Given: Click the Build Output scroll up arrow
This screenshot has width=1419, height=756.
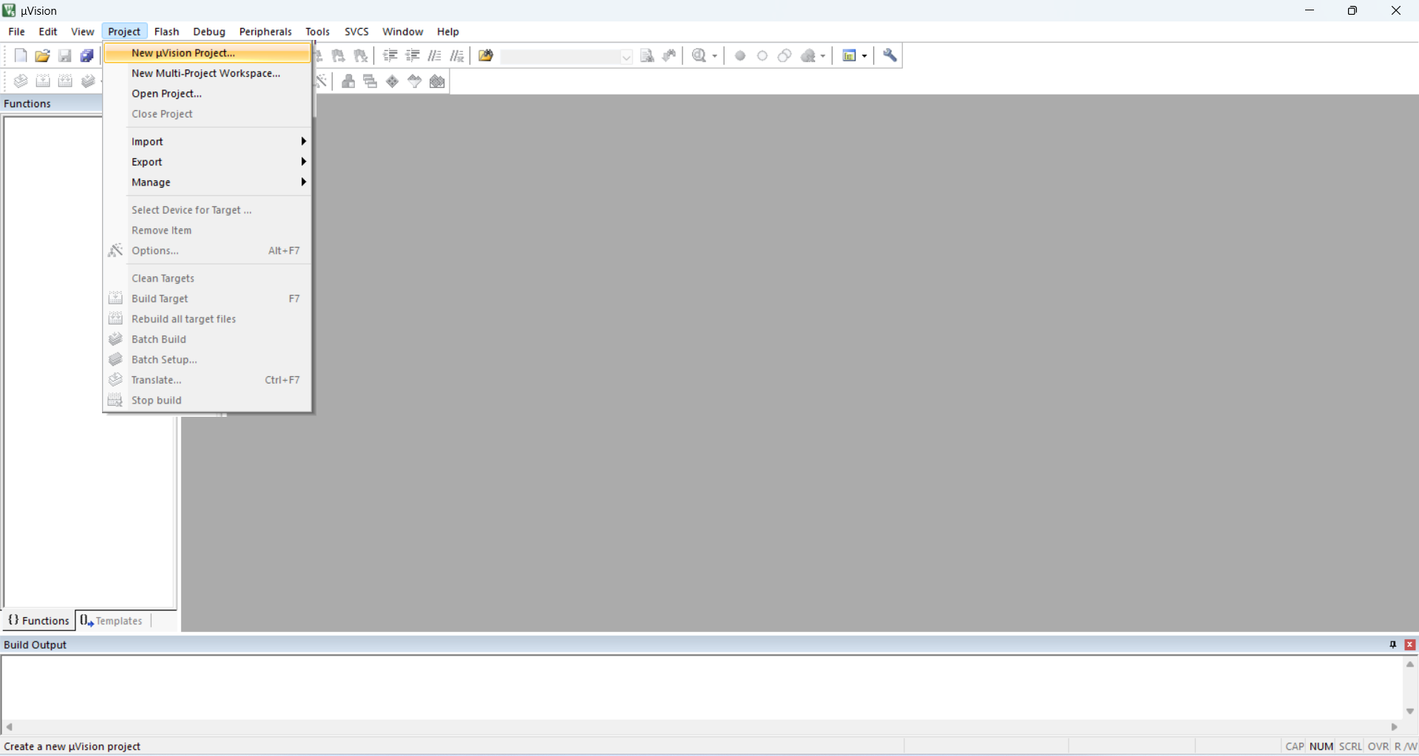Looking at the screenshot, I should tap(1410, 664).
